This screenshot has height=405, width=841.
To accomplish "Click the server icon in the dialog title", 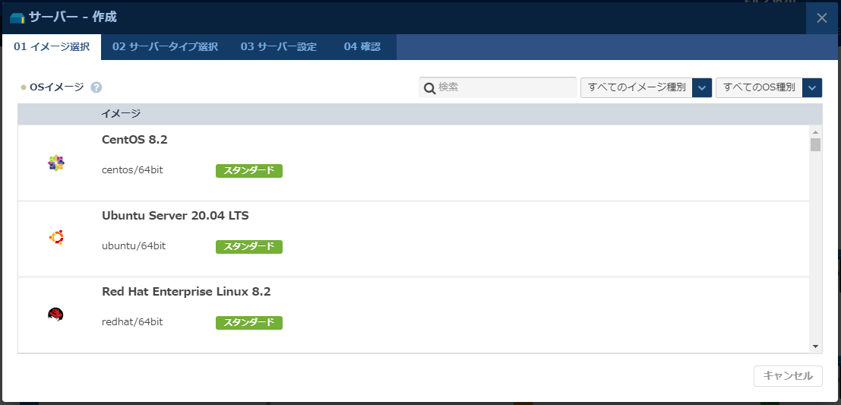I will pyautogui.click(x=17, y=17).
